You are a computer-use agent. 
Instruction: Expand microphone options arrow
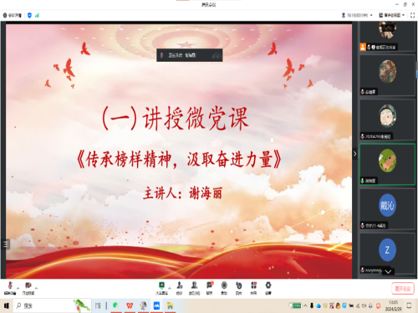[x=18, y=288]
